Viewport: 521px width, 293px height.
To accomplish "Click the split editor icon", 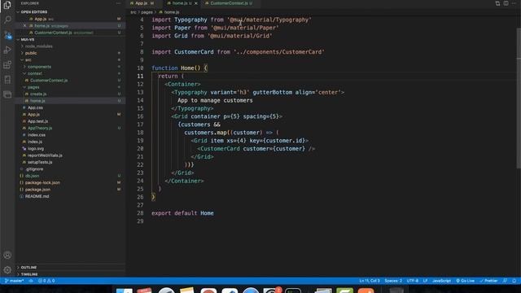I will coord(506,3).
